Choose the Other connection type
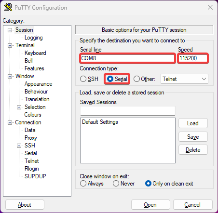 tap(144, 79)
